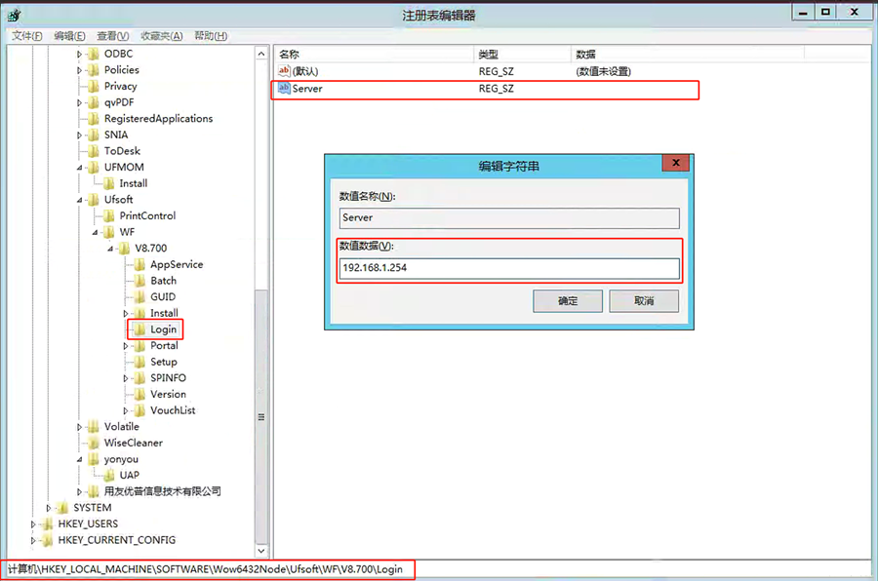Click the 数据 column header
The width and height of the screenshot is (878, 581).
688,55
